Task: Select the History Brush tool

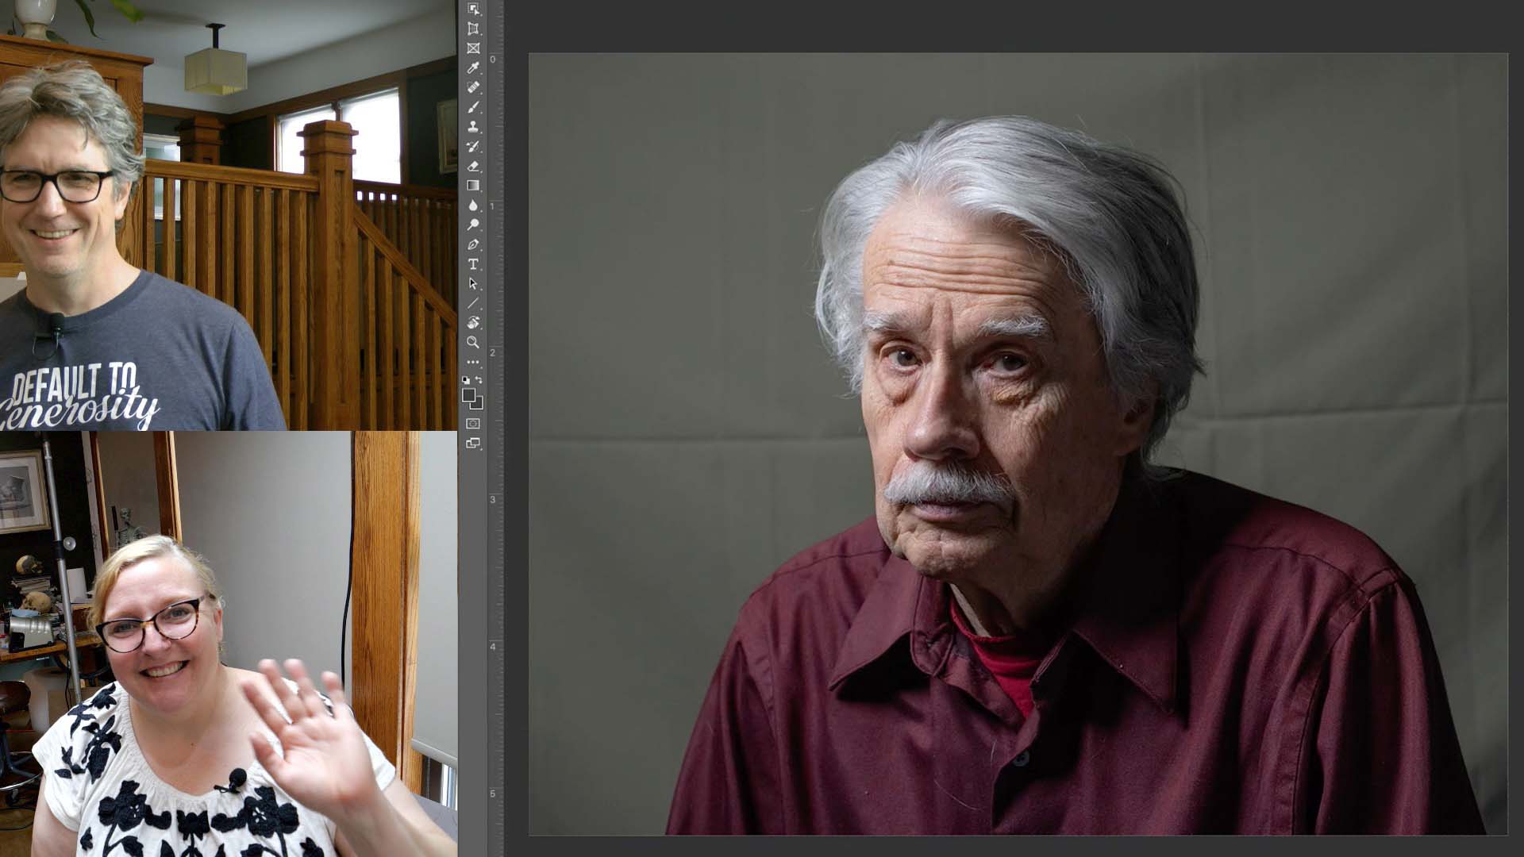Action: (473, 147)
